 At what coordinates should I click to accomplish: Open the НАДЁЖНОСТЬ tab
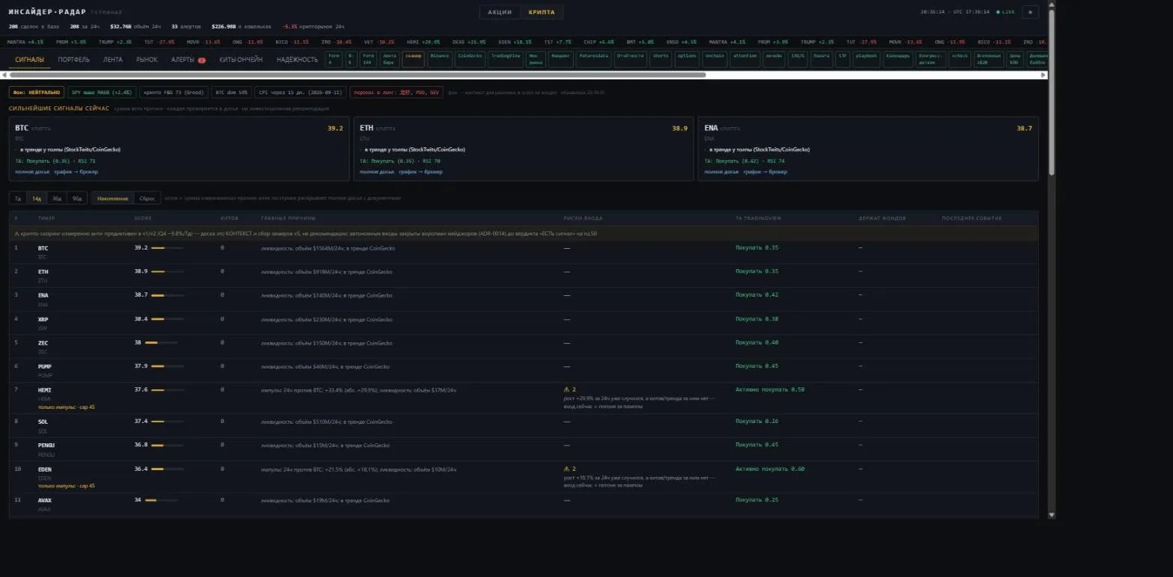click(297, 60)
